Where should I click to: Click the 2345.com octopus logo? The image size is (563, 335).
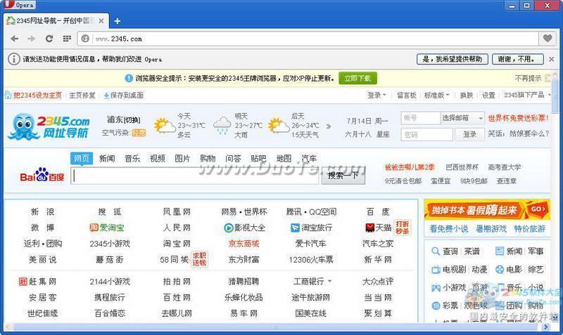(49, 126)
